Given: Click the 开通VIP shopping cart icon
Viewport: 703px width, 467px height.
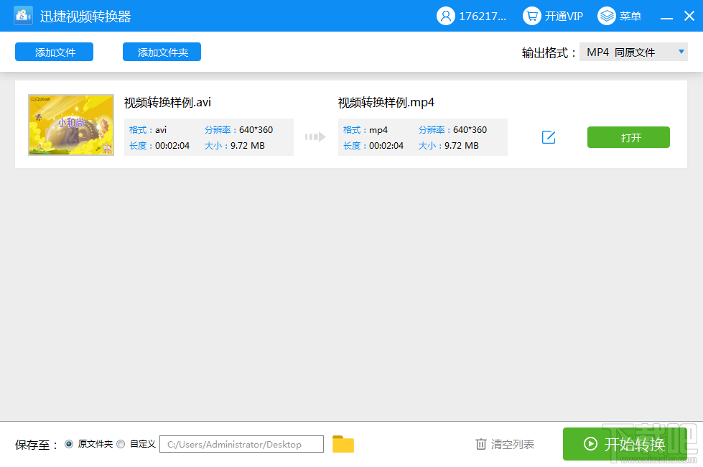Looking at the screenshot, I should click(531, 16).
